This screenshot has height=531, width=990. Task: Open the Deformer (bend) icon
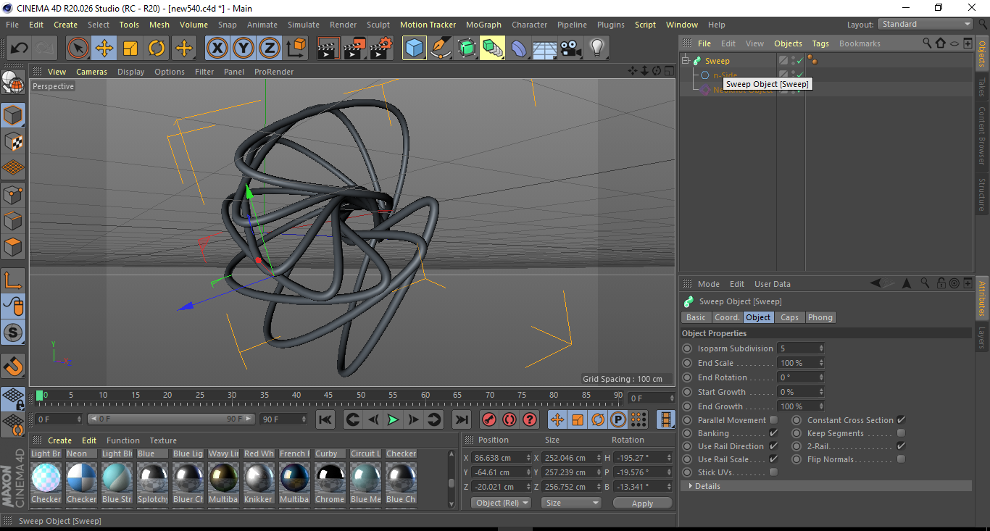tap(519, 49)
